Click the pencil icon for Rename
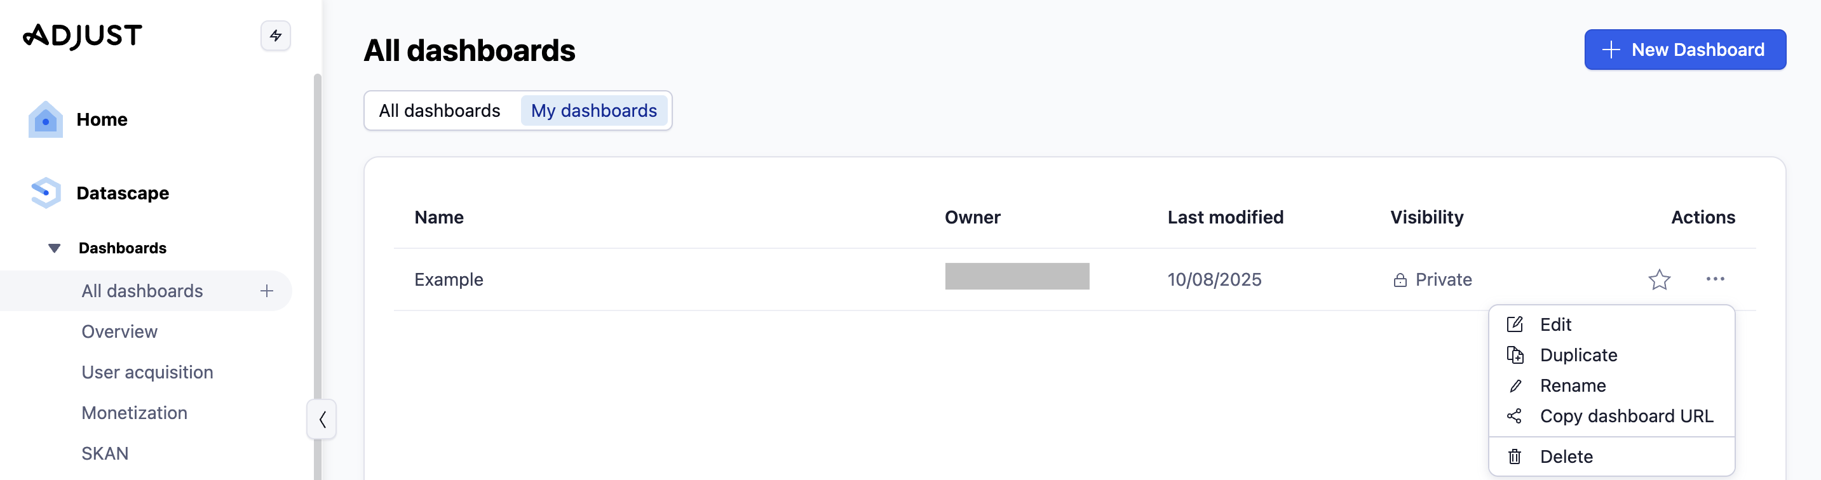 (x=1514, y=386)
